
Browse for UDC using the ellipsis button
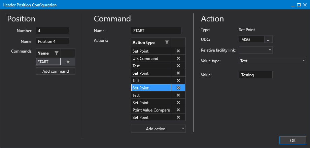[268, 39]
